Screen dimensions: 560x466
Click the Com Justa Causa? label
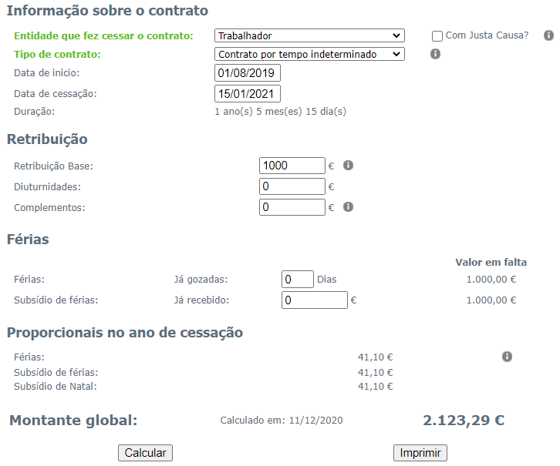pos(487,35)
